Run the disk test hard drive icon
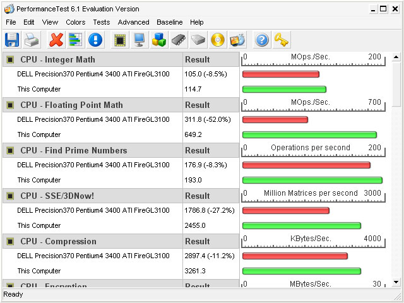This screenshot has width=404, height=303. tap(198, 40)
